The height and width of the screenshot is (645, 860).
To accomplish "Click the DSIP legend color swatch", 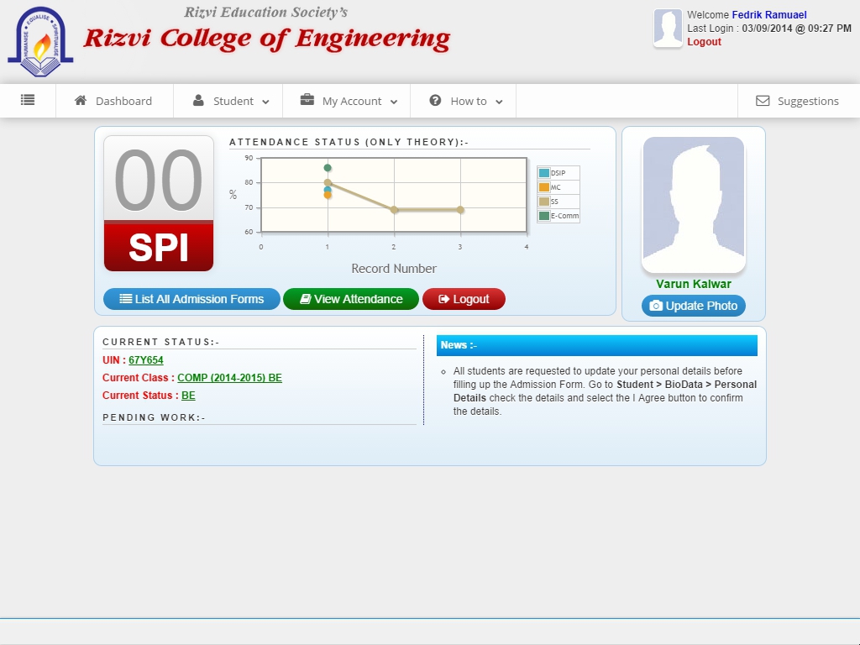I will [544, 173].
